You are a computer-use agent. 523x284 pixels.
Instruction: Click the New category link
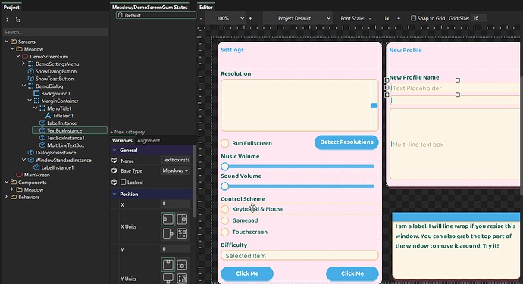[128, 132]
